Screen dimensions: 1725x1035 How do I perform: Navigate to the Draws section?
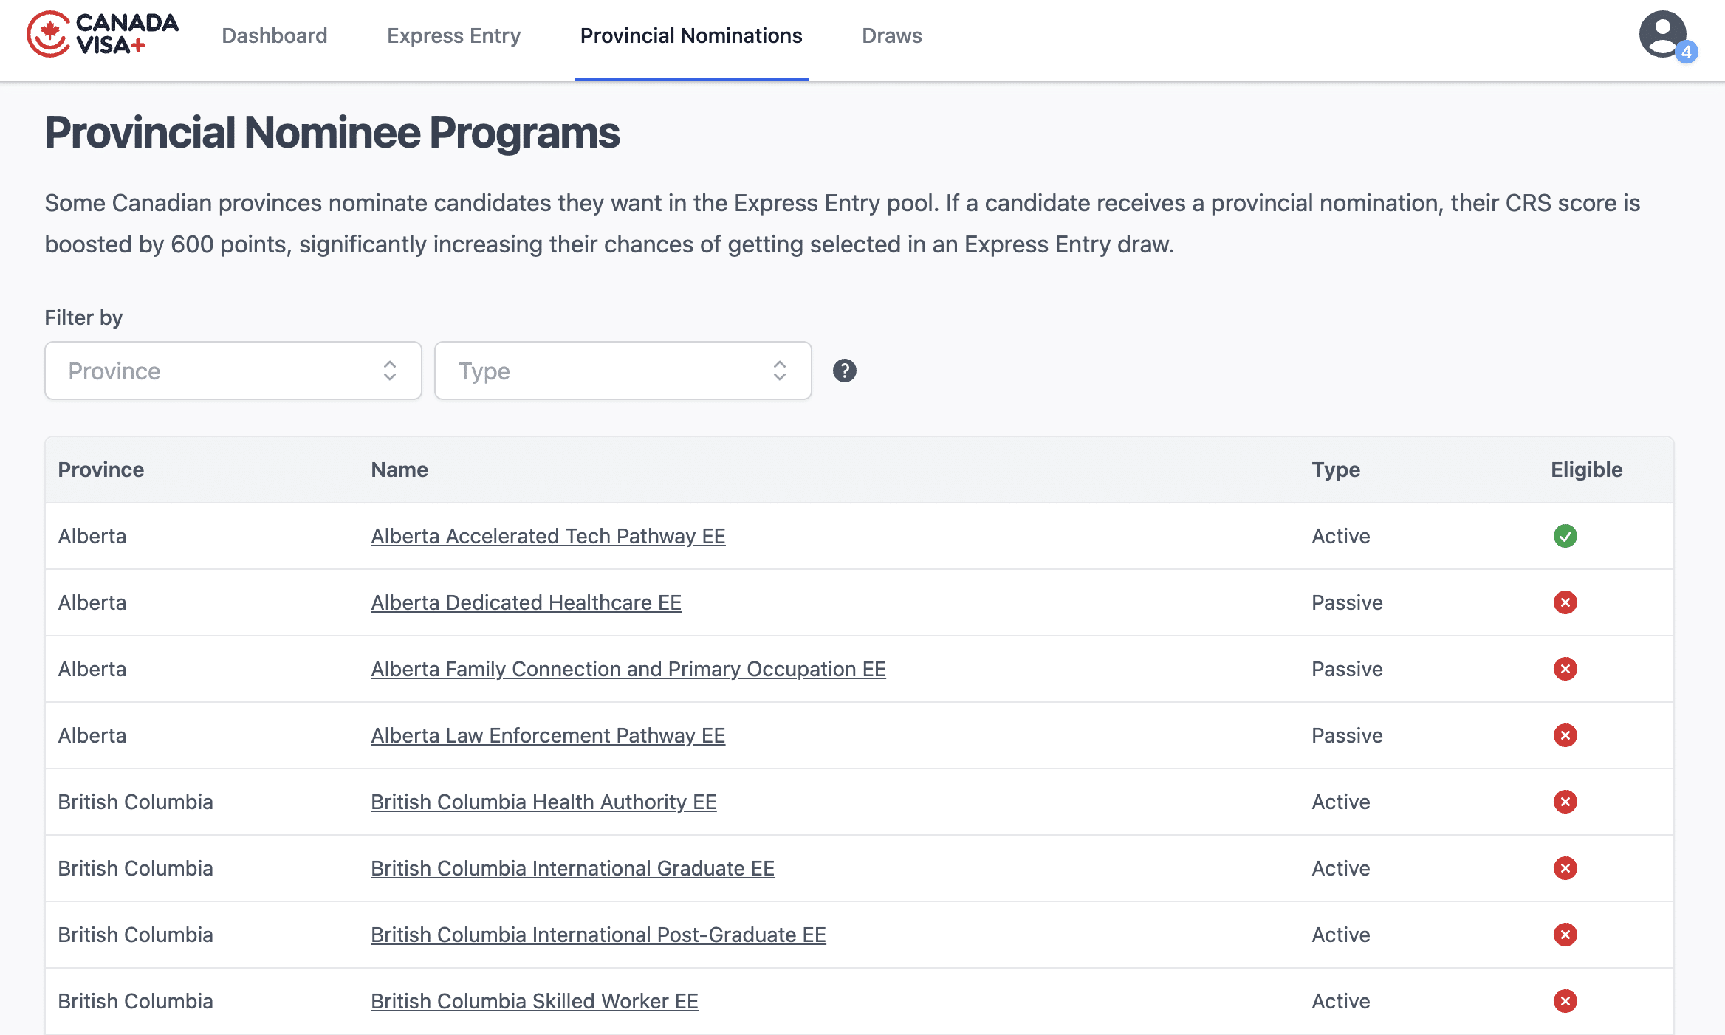coord(891,35)
